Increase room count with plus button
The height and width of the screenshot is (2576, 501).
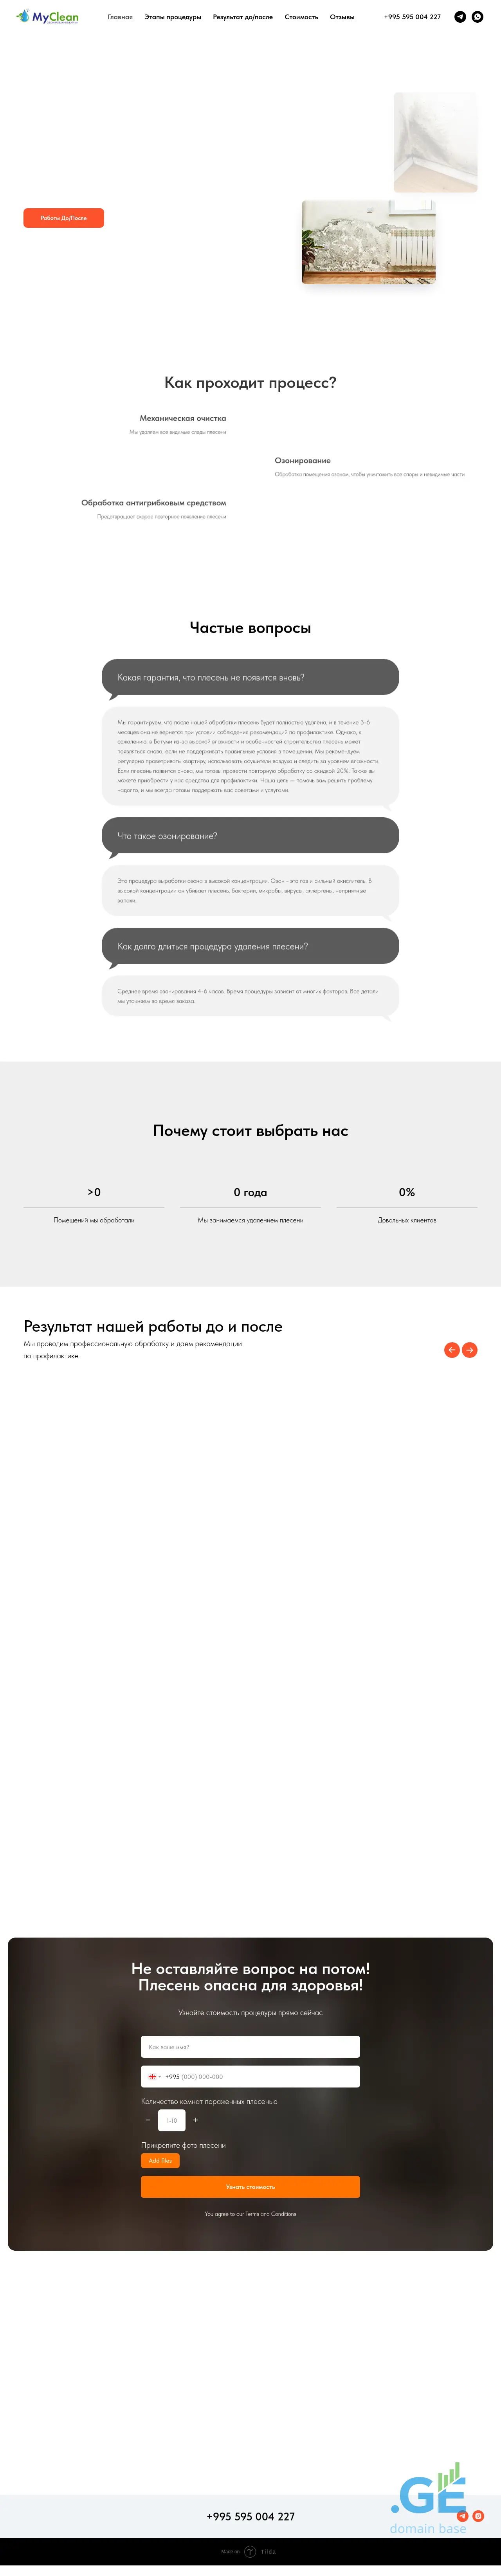pyautogui.click(x=196, y=2120)
